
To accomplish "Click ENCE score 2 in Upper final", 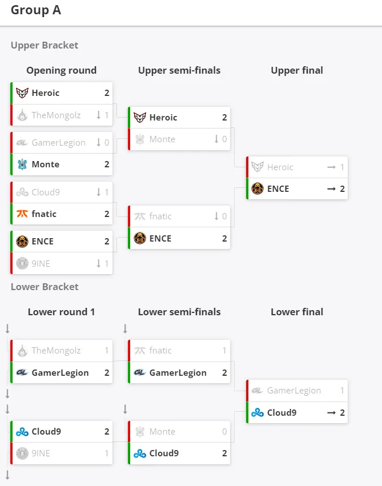I will [x=342, y=189].
